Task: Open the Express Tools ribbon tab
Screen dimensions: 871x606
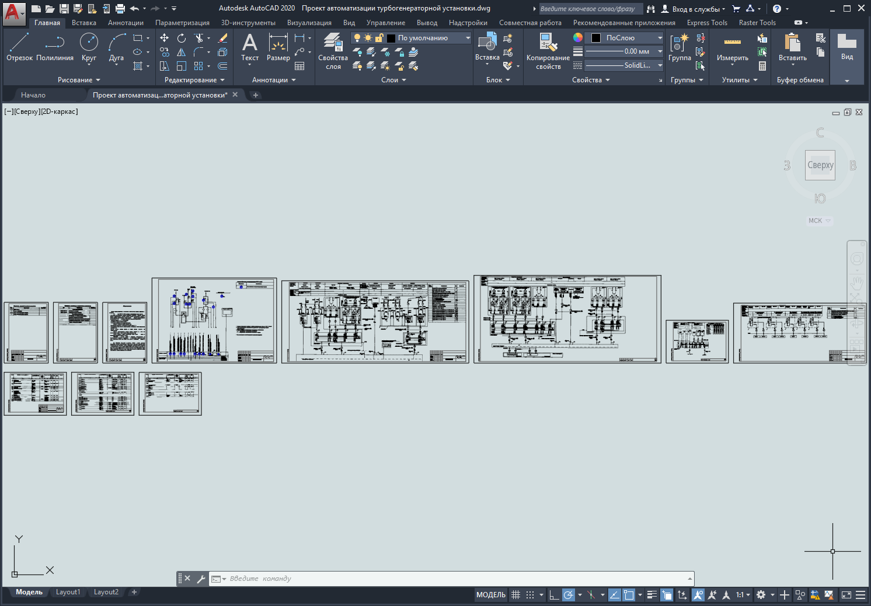Action: click(707, 23)
